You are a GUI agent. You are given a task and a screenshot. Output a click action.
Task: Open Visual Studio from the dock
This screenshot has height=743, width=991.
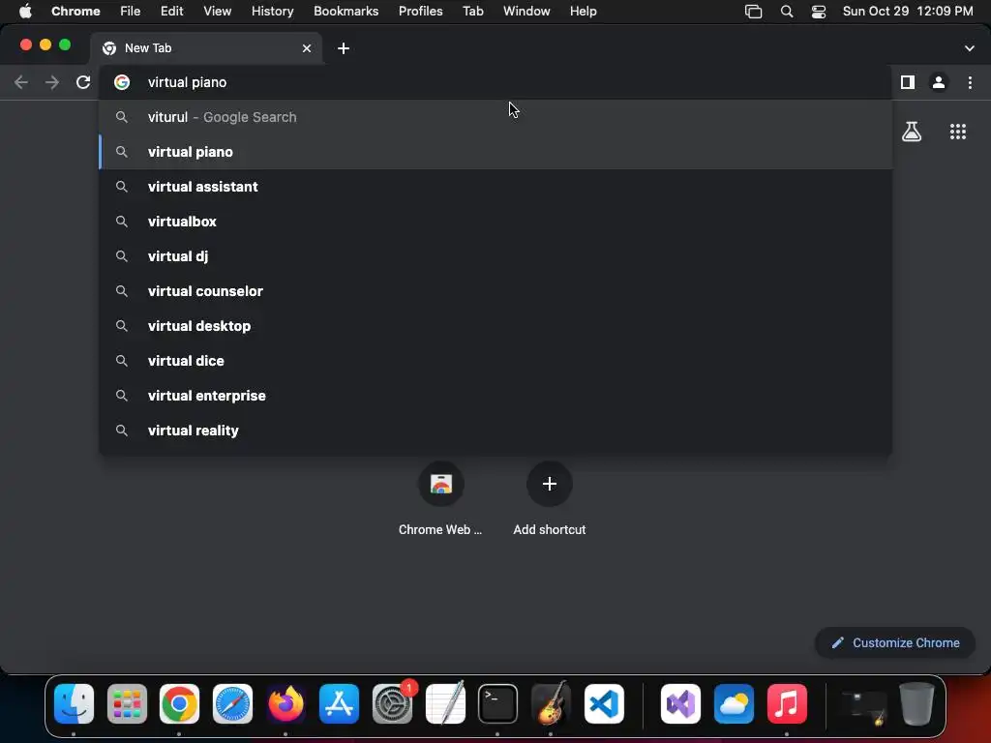[680, 704]
